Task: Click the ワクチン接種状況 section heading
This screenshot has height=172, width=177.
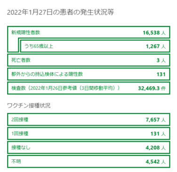Action: click(x=29, y=105)
